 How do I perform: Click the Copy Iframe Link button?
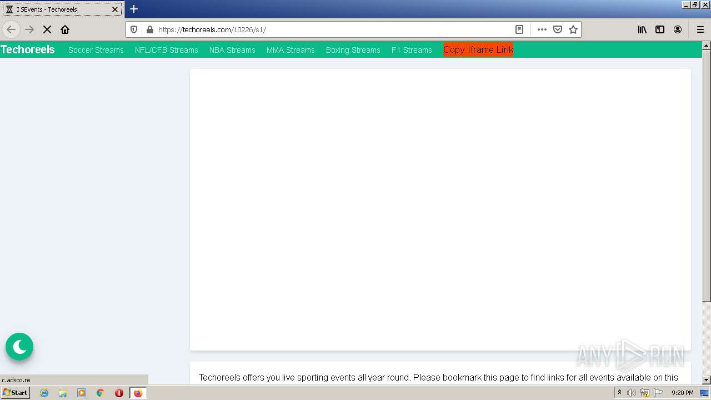pyautogui.click(x=478, y=49)
